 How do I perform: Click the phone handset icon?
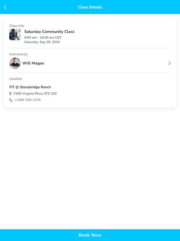click(11, 100)
